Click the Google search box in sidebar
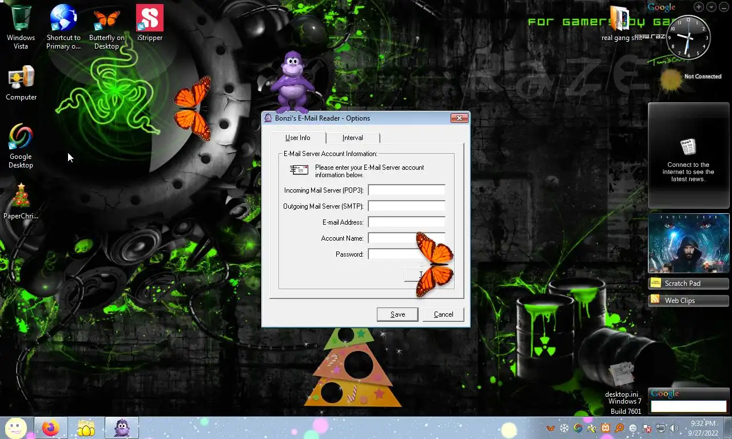 [x=689, y=406]
